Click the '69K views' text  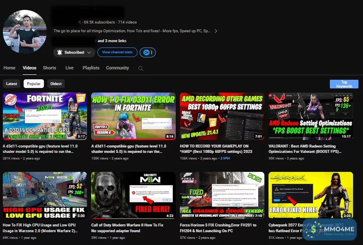[x=10, y=238]
